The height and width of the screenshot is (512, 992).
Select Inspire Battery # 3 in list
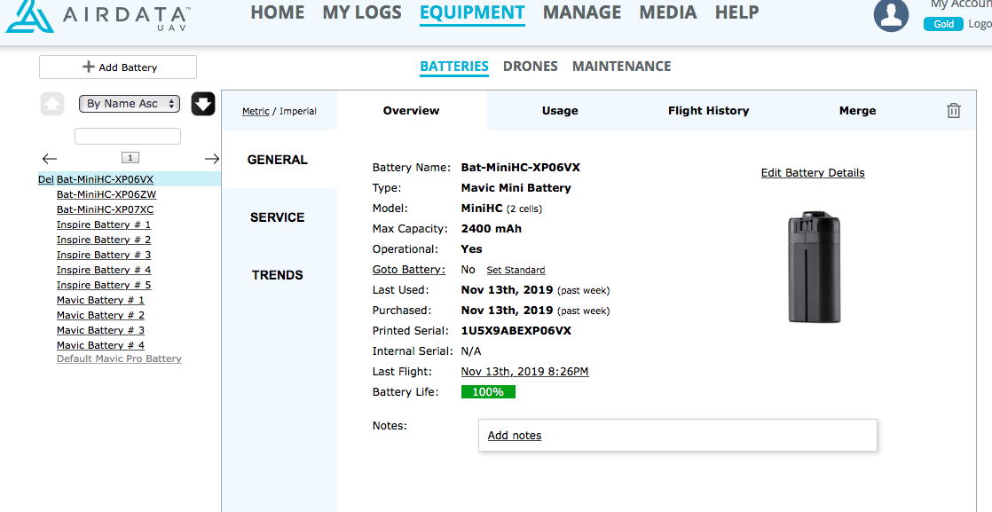pos(104,255)
